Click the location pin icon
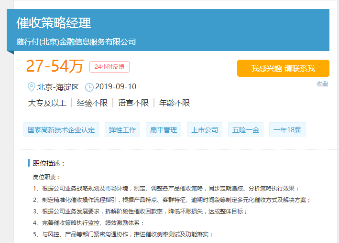Image resolution: width=339 pixels, height=243 pixels. [32, 87]
